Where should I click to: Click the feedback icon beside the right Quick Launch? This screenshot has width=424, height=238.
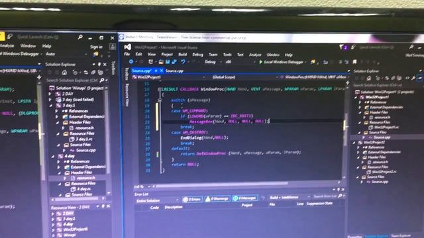point(353,47)
